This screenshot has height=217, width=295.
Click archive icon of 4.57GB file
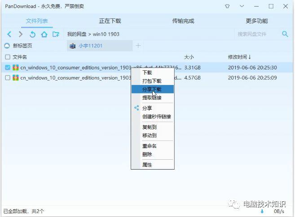(x=16, y=77)
